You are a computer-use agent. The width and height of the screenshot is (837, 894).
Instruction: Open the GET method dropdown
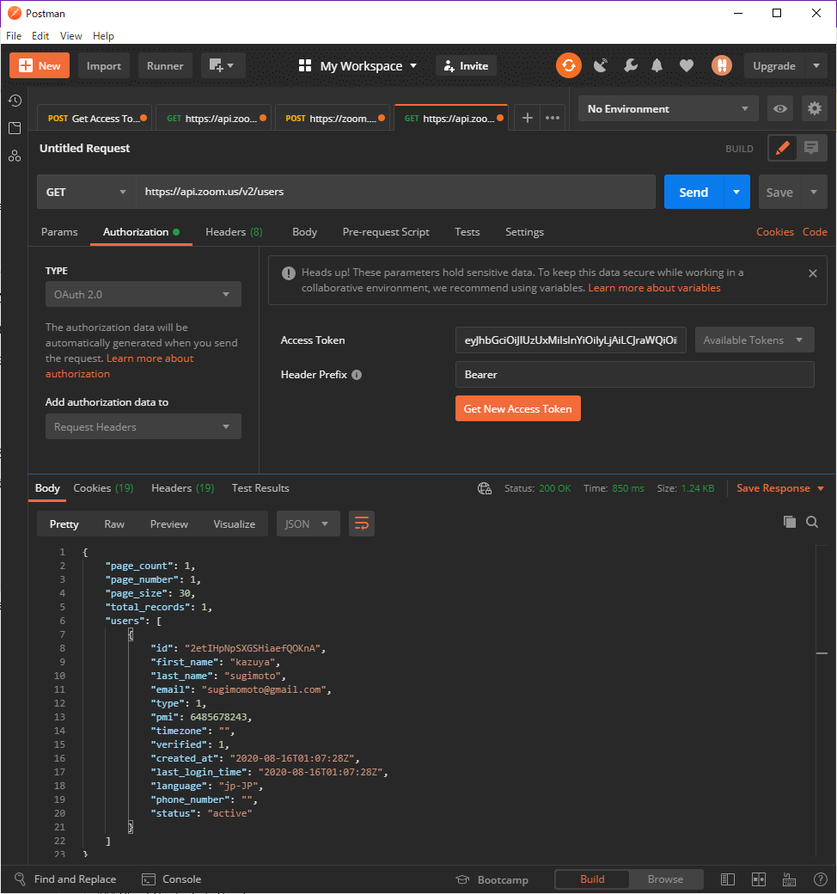pyautogui.click(x=86, y=192)
